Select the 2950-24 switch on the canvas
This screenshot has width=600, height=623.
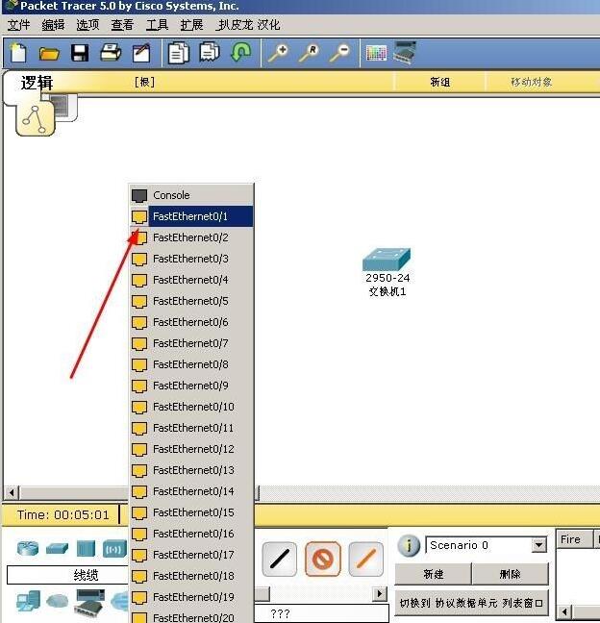coord(387,260)
